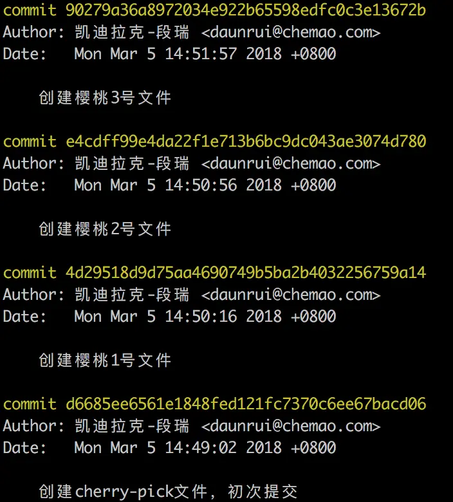
Task: Click the author email in the first commit
Action: [x=291, y=32]
